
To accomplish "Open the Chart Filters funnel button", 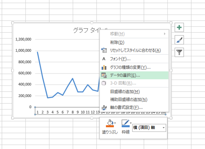I will [179, 52].
